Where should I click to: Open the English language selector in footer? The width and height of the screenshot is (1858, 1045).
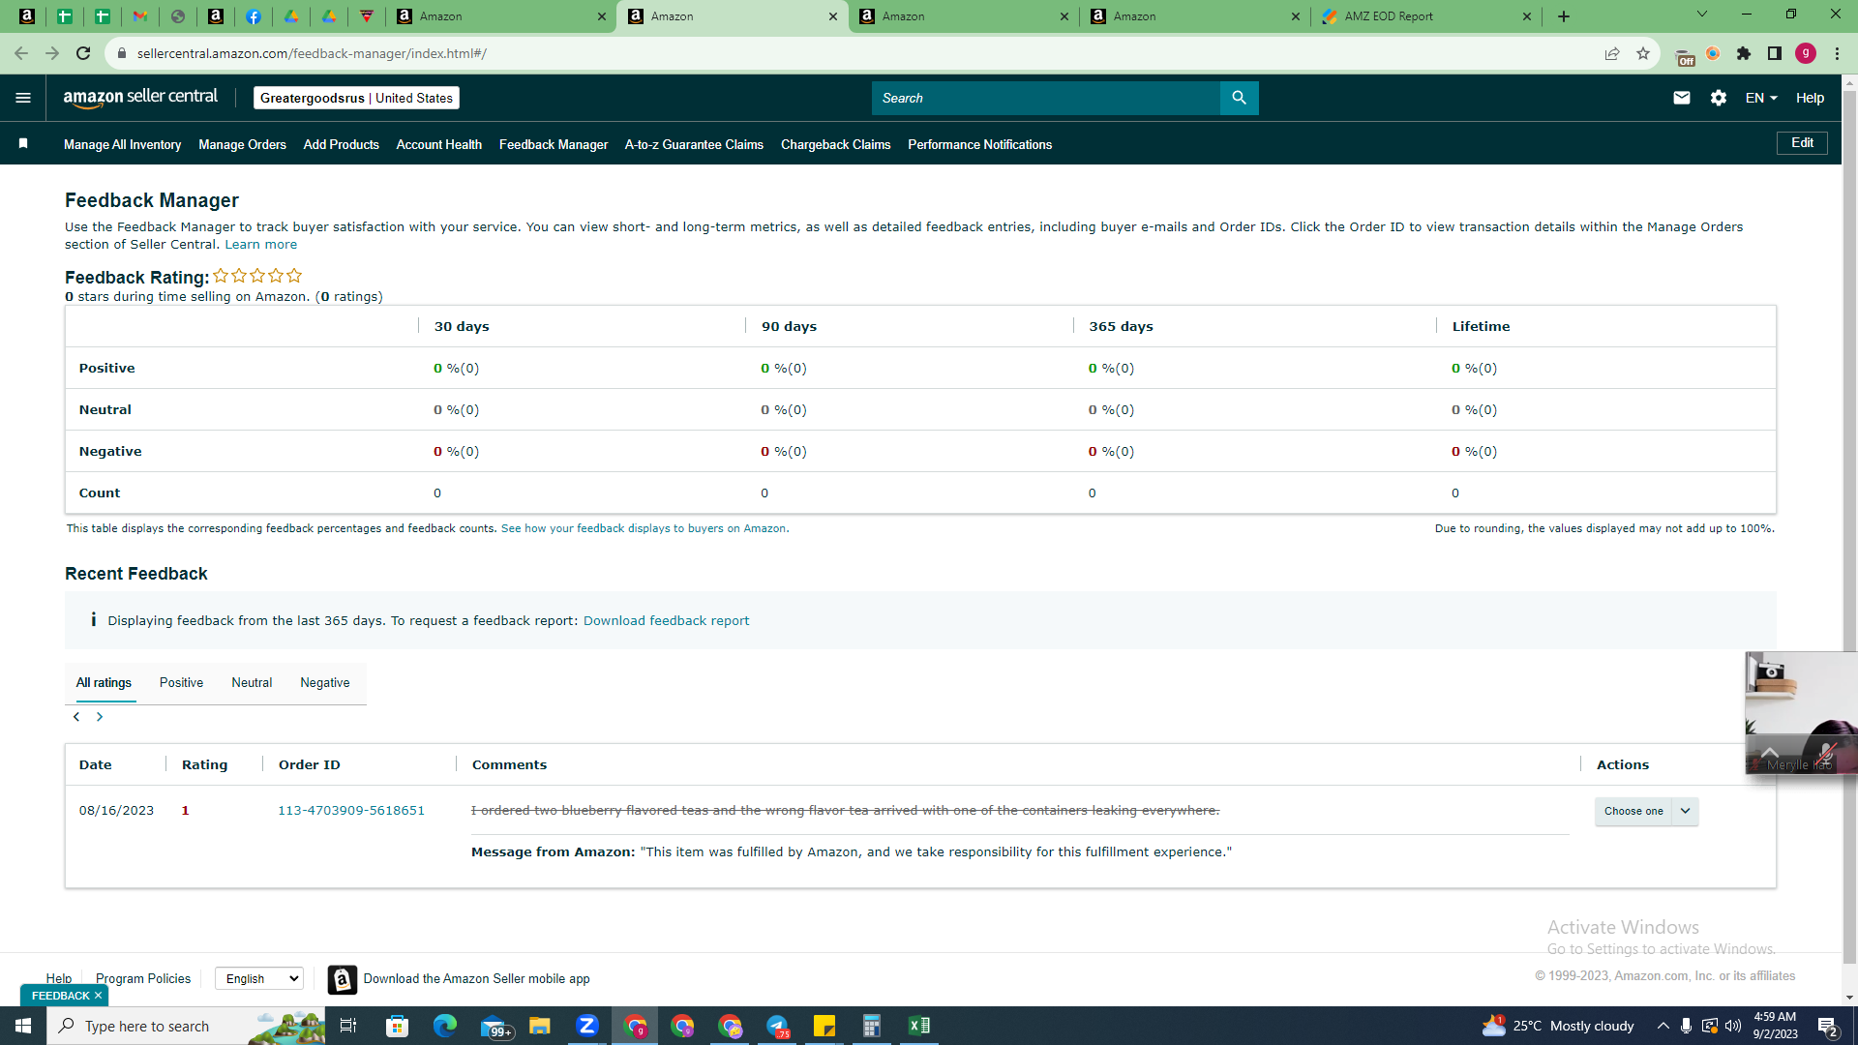click(259, 978)
